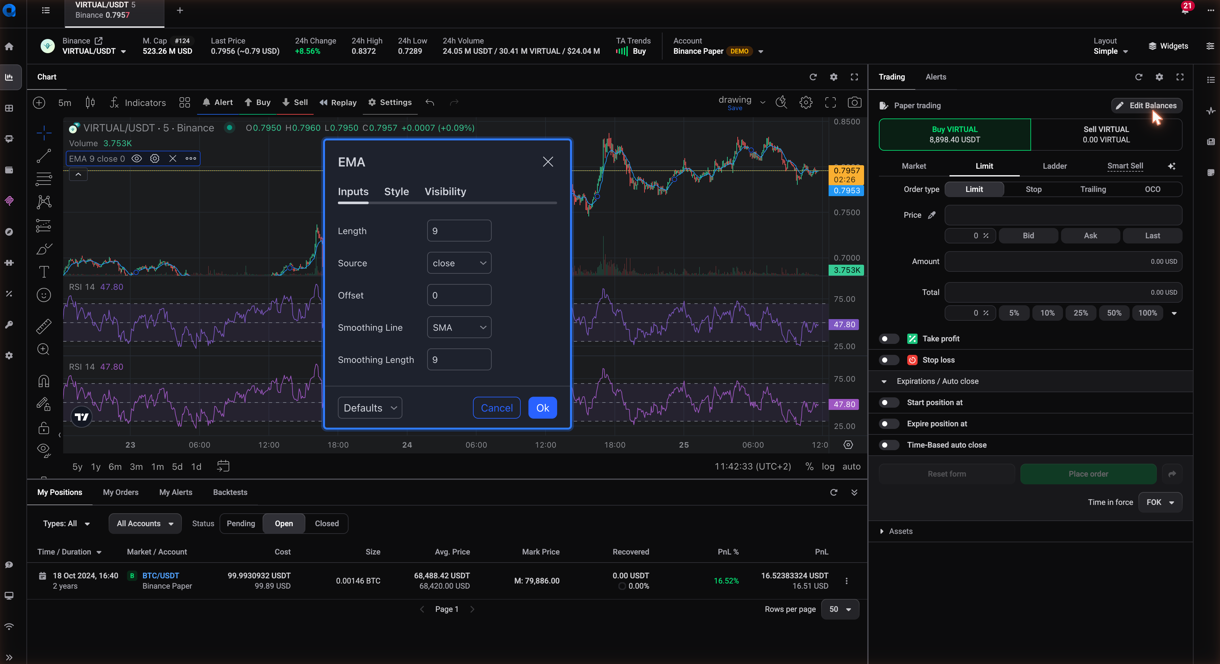Image resolution: width=1220 pixels, height=664 pixels.
Task: Toggle percent scale on chart
Action: (x=809, y=466)
